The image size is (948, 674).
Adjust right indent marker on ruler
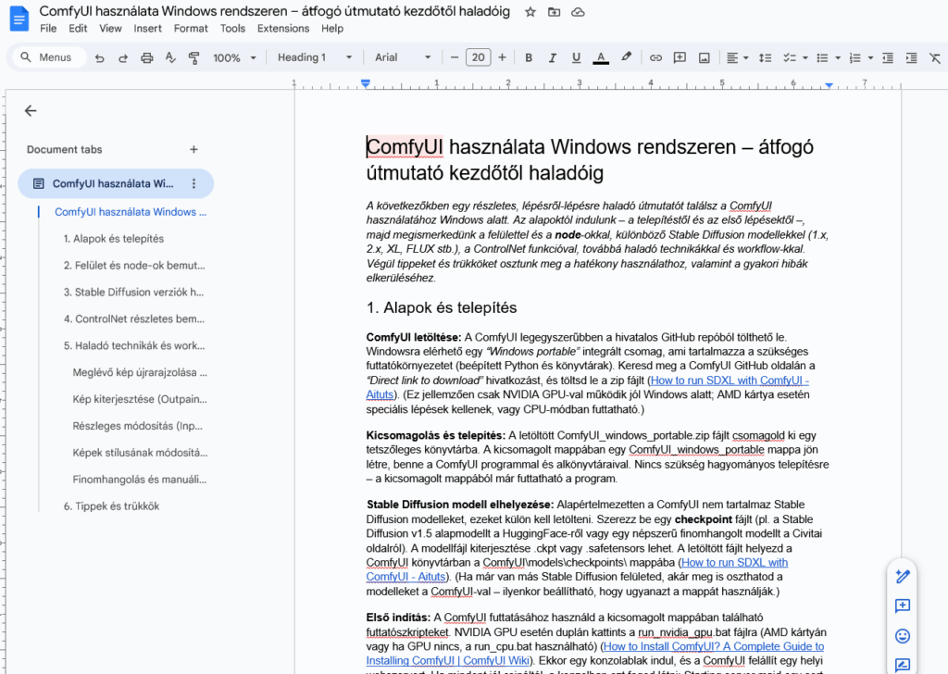pos(829,85)
